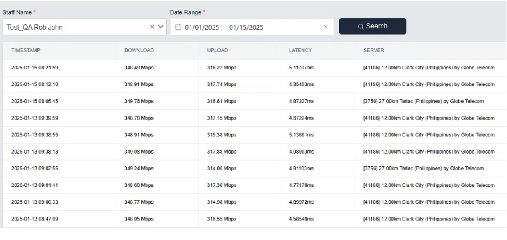Click upload value 316.55 Mbps
The image size is (507, 240).
point(222,219)
